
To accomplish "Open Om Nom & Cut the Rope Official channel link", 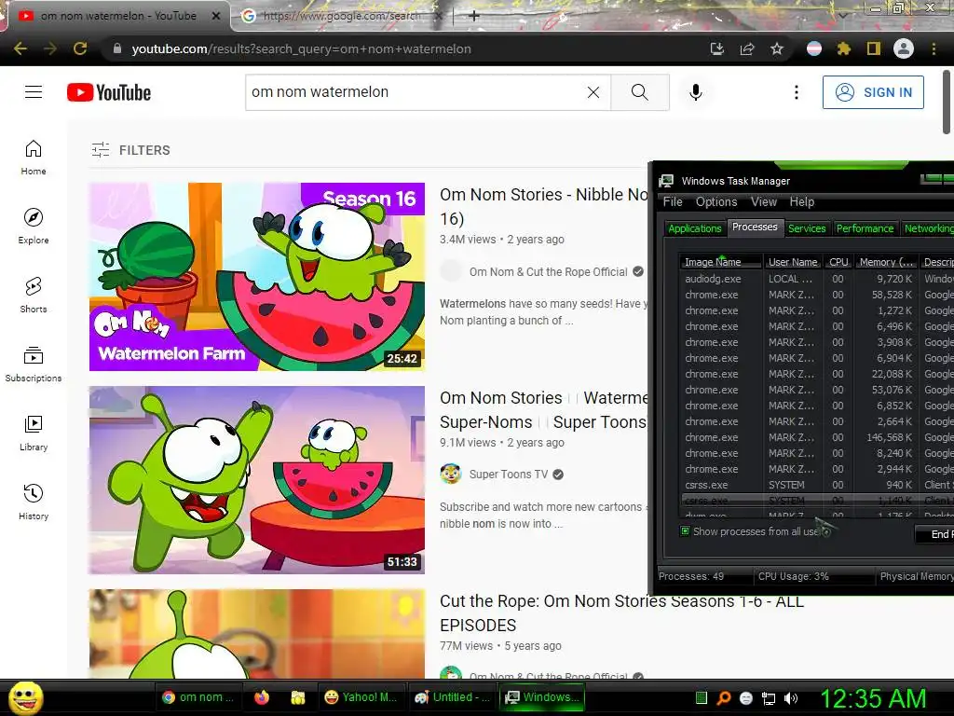I will tap(548, 271).
